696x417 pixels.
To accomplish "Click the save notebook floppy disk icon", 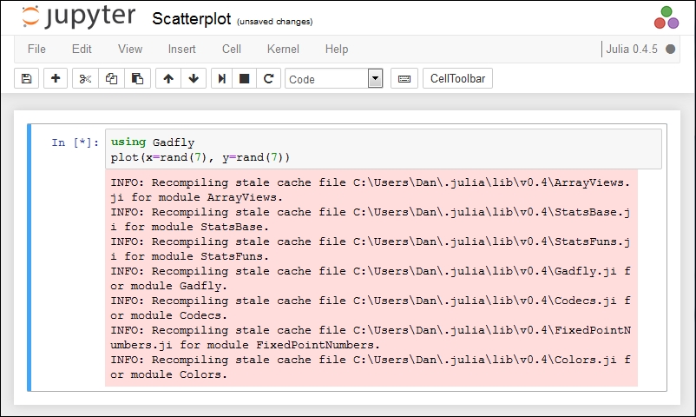I will [x=27, y=79].
